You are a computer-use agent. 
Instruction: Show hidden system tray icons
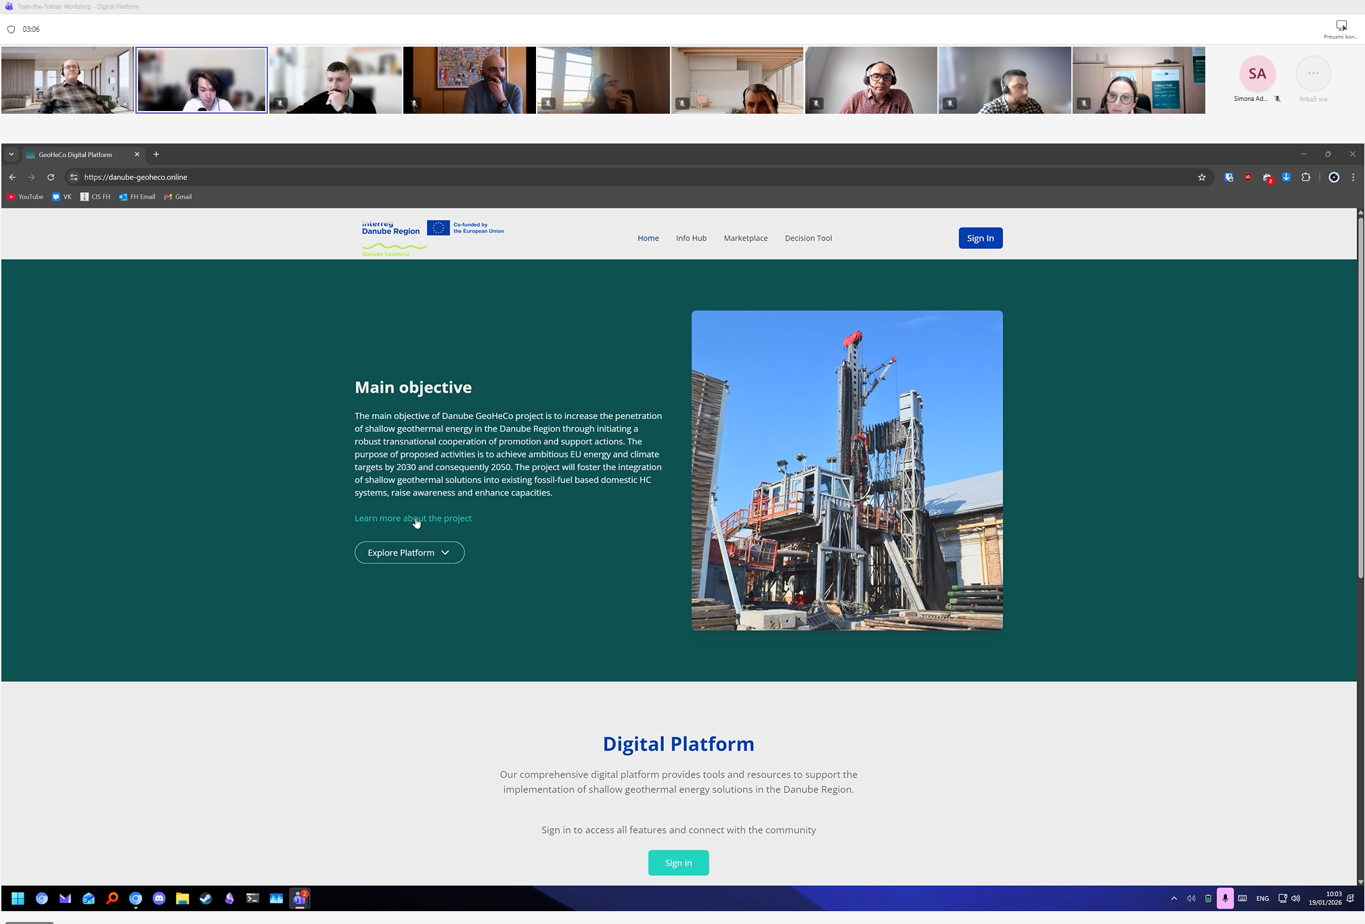(x=1174, y=898)
